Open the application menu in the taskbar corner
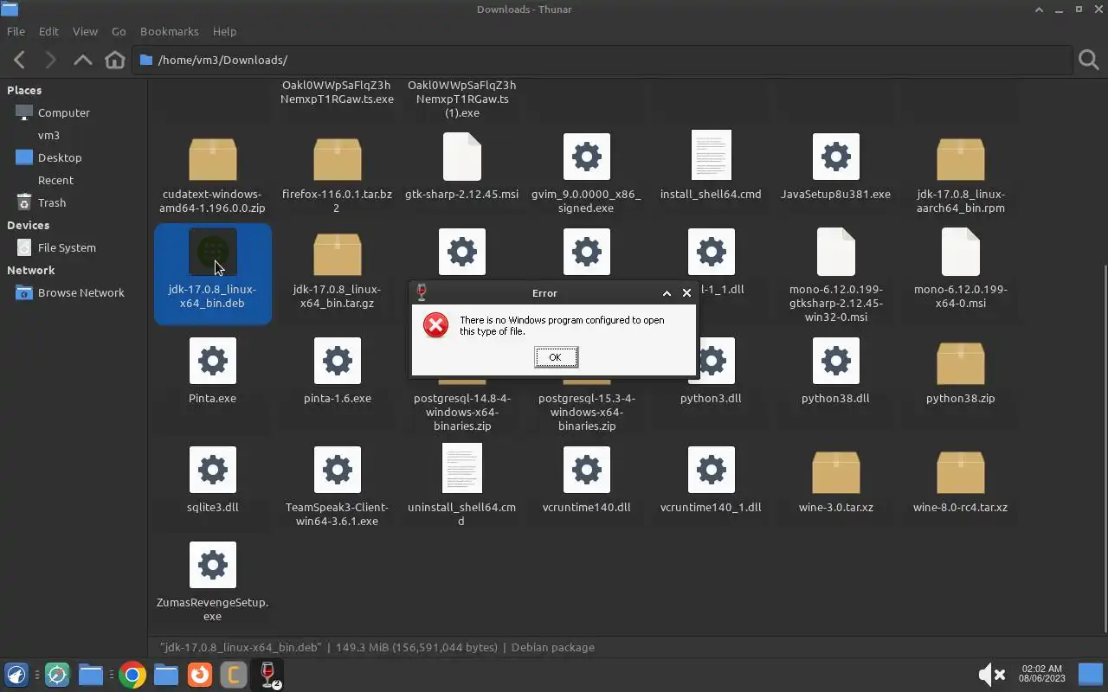This screenshot has width=1108, height=692. point(16,675)
